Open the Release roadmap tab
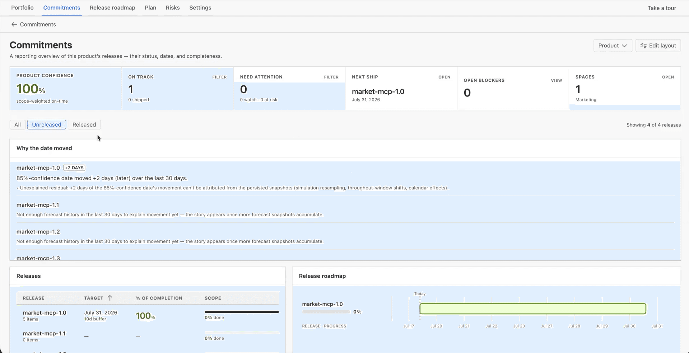This screenshot has width=689, height=353. click(112, 8)
